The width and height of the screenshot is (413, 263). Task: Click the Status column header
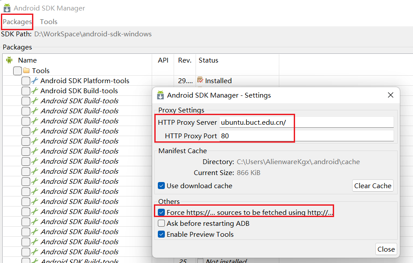pyautogui.click(x=208, y=60)
